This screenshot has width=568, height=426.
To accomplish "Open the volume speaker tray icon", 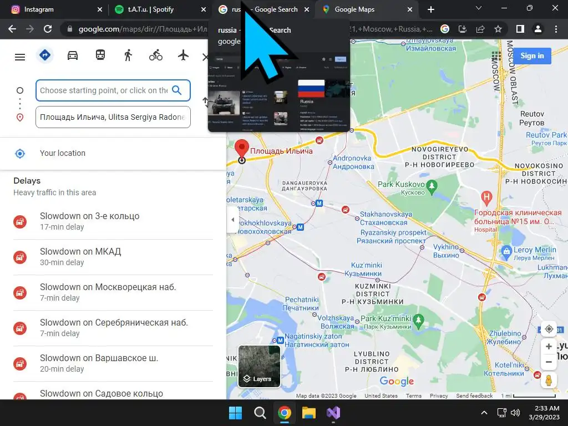I will pyautogui.click(x=515, y=413).
